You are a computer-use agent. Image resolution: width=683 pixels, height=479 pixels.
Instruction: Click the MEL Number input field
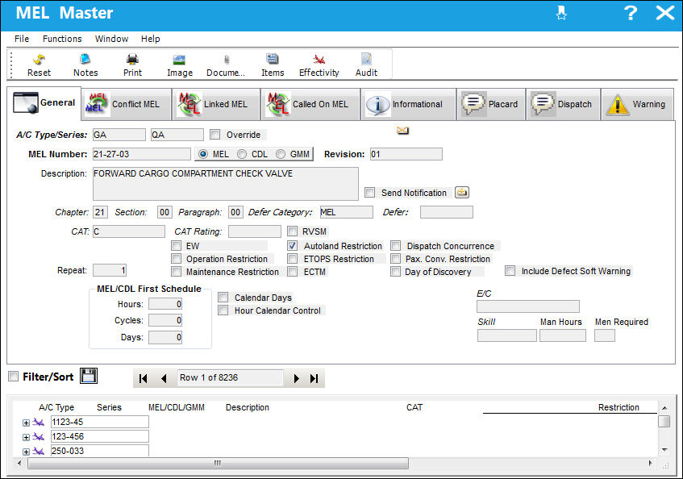click(x=142, y=154)
